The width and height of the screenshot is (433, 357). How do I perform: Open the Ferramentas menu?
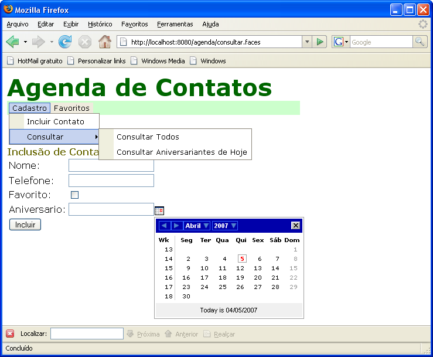click(x=175, y=24)
